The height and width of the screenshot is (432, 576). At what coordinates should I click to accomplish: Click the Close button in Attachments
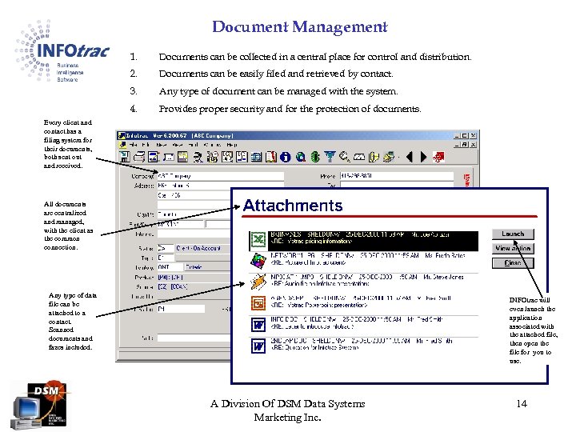click(513, 263)
